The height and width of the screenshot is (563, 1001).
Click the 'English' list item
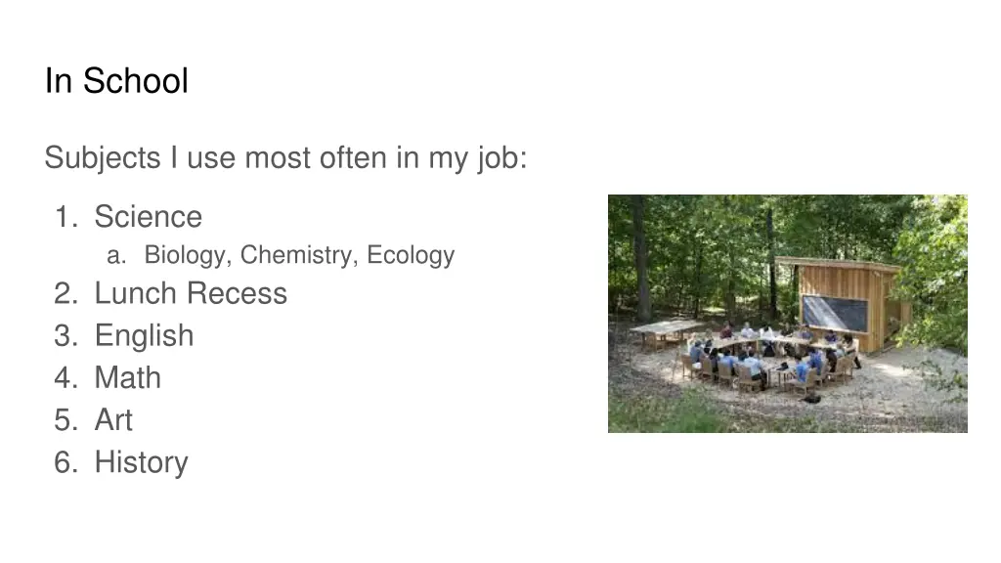coord(145,336)
